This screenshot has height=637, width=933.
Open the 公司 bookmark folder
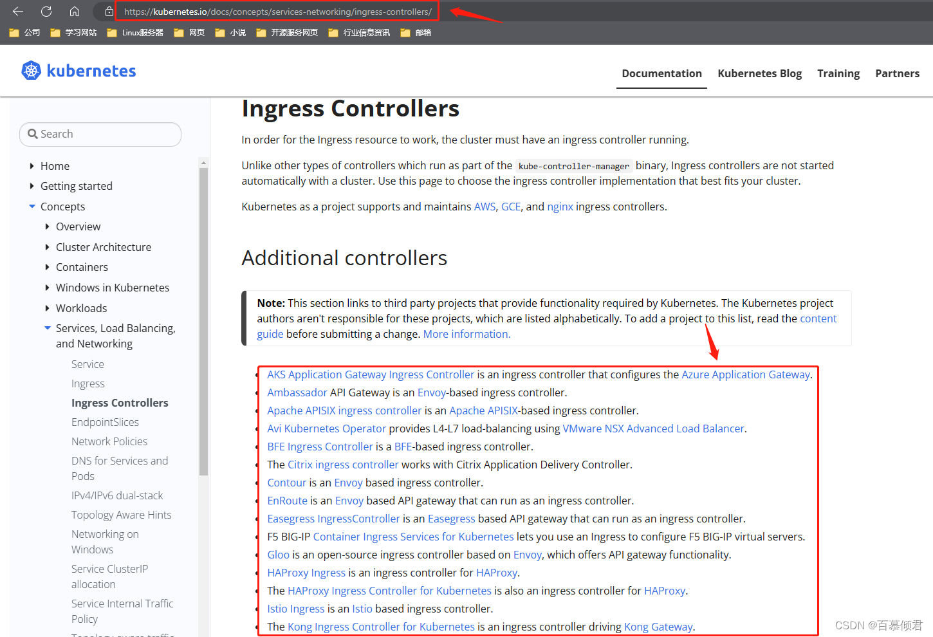(24, 33)
